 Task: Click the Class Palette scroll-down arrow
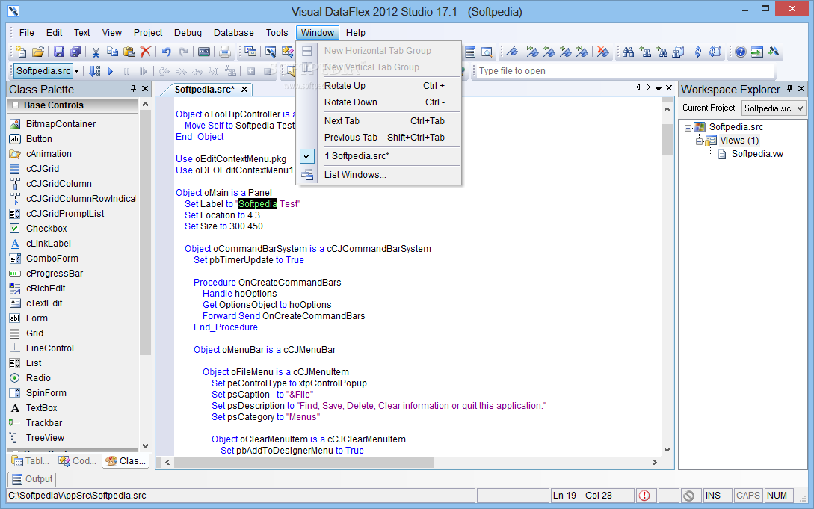(x=145, y=446)
